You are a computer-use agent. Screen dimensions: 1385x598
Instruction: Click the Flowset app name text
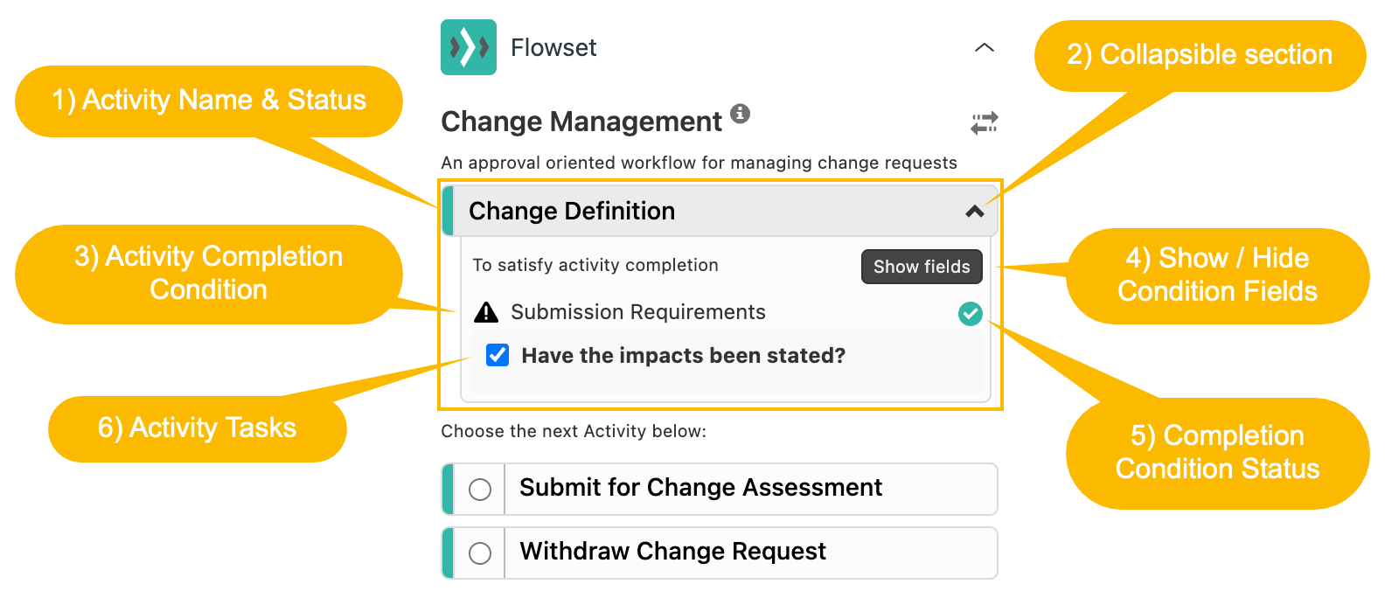coord(553,47)
